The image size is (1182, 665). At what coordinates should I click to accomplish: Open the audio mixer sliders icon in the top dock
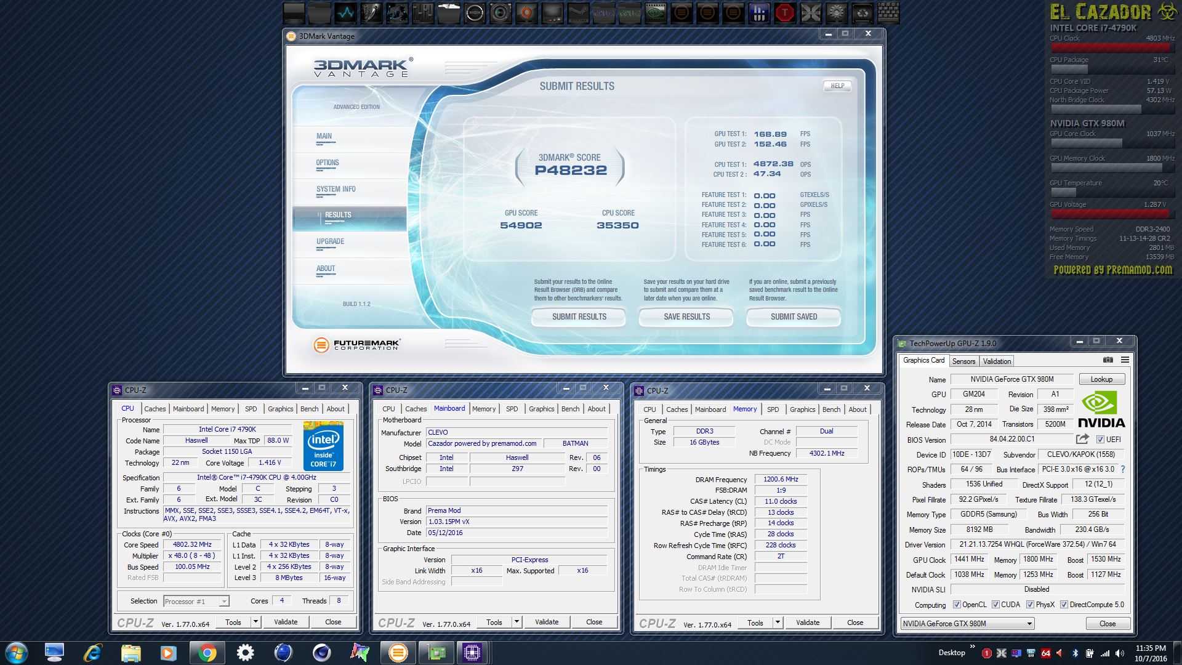tap(423, 12)
